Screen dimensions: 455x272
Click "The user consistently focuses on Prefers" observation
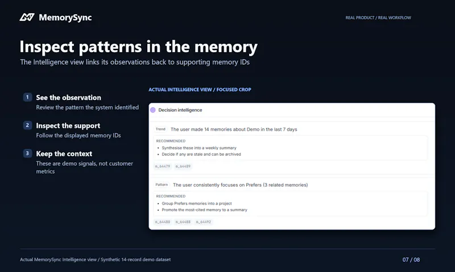pos(240,185)
